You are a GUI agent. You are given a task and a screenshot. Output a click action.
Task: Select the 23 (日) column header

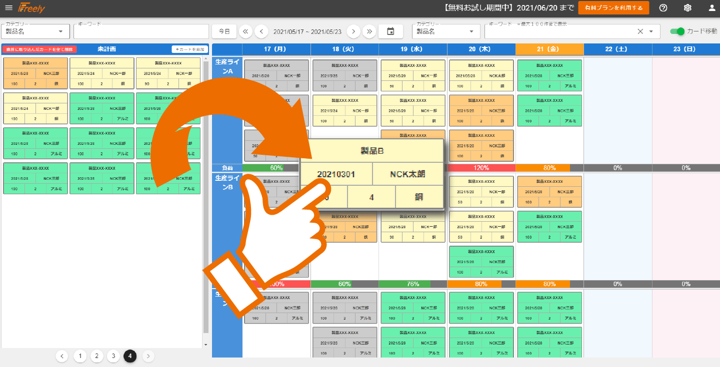click(x=686, y=49)
